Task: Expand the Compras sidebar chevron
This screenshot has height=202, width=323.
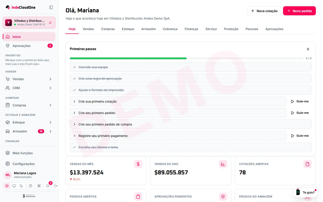Action: [50, 105]
